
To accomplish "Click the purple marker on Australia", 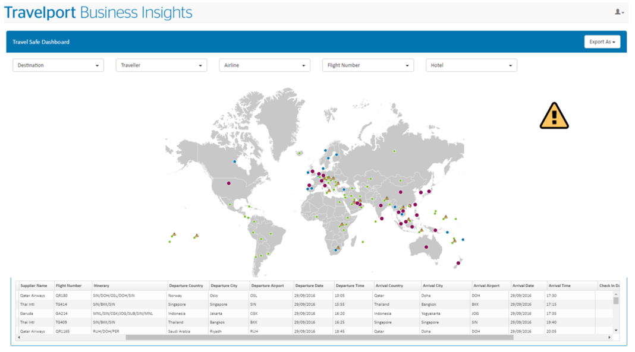I will tap(426, 247).
